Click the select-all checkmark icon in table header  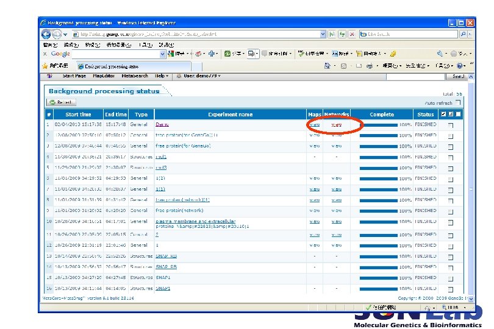[443, 114]
